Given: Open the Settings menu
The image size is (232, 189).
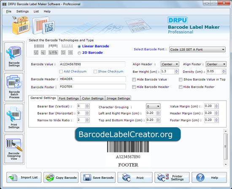Looking at the screenshot, I should point(22,11).
